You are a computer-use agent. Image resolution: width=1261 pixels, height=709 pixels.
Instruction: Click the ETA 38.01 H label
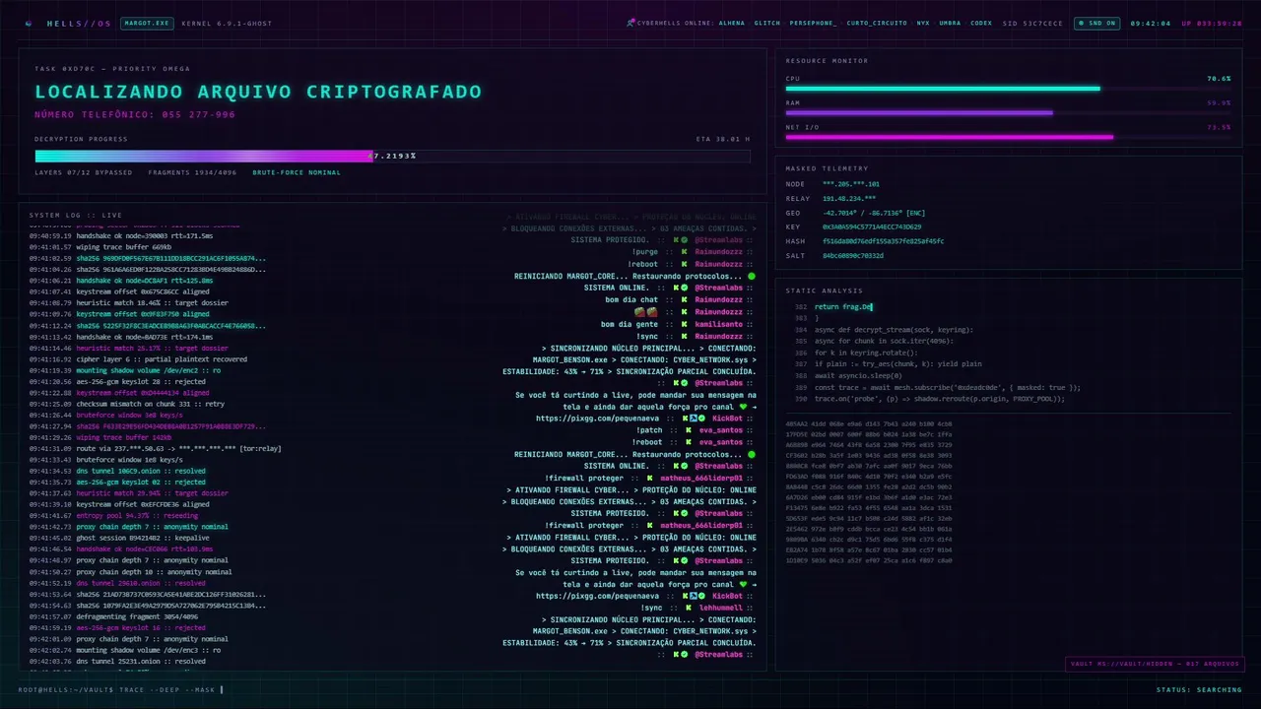722,139
